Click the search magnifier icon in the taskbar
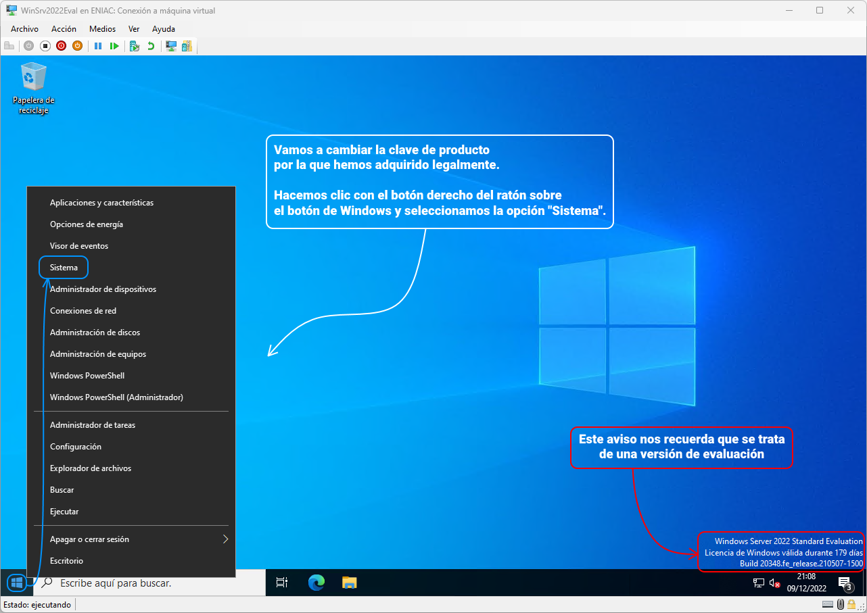 (x=47, y=583)
